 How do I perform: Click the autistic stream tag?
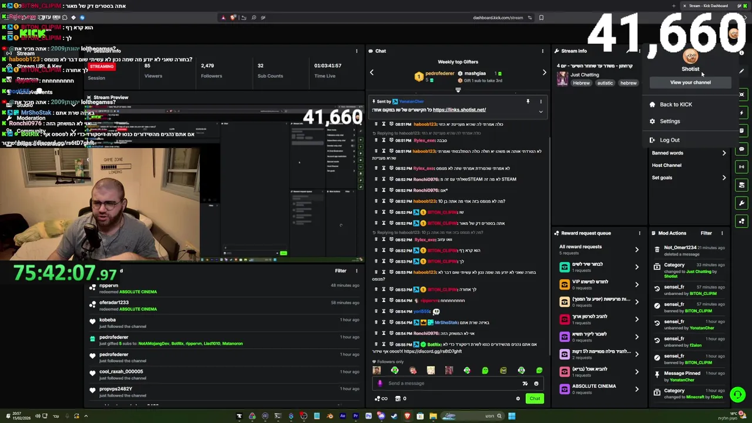point(605,83)
